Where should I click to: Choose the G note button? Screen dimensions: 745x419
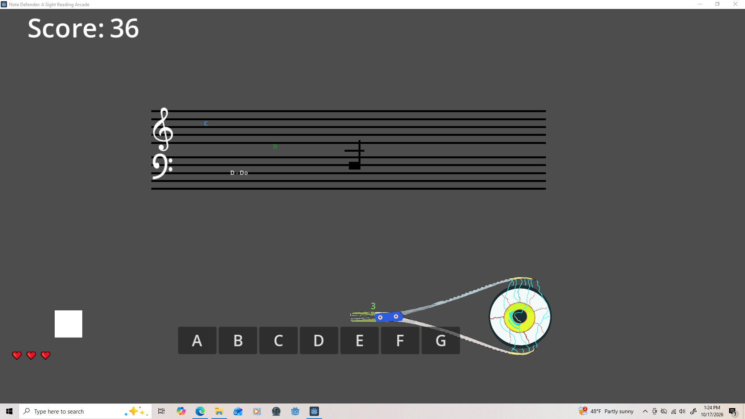pyautogui.click(x=440, y=340)
